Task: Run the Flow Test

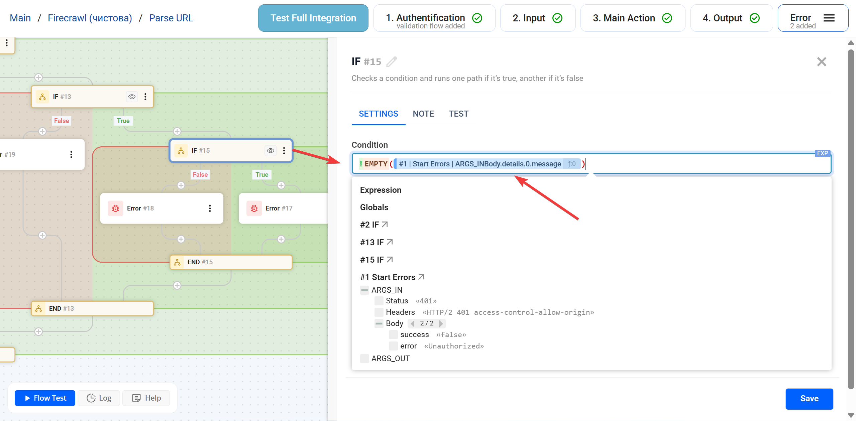Action: pos(45,398)
